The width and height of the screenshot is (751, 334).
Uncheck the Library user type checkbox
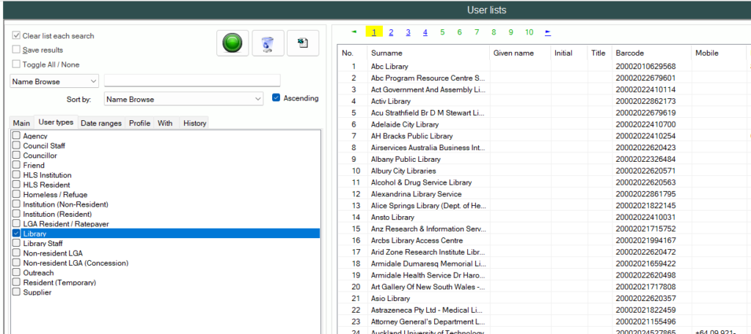click(x=16, y=234)
